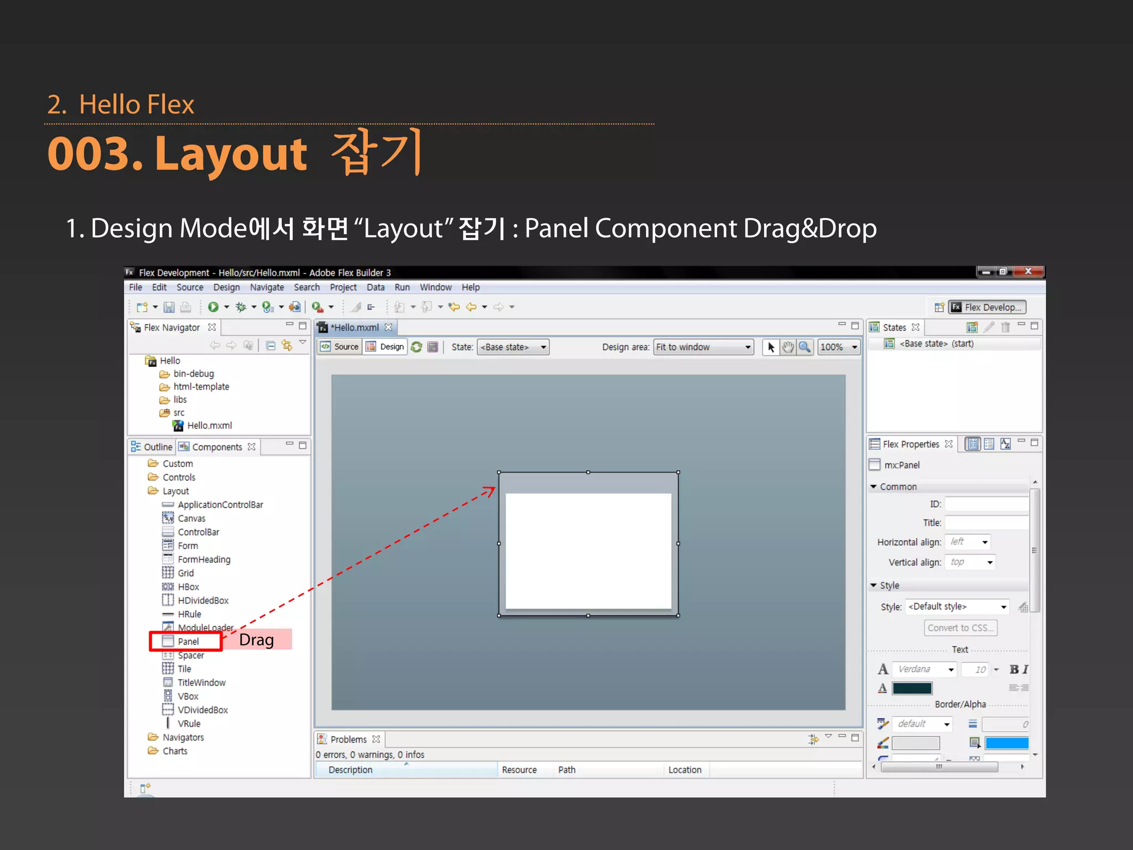This screenshot has width=1133, height=850.
Task: Switch editor to Design mode
Action: (x=386, y=347)
